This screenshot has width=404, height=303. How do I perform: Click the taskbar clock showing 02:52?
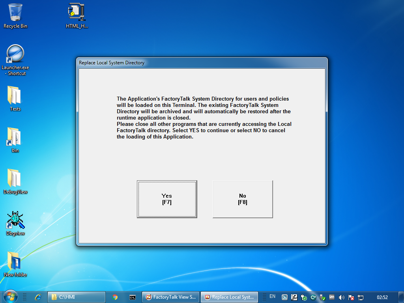coord(382,297)
